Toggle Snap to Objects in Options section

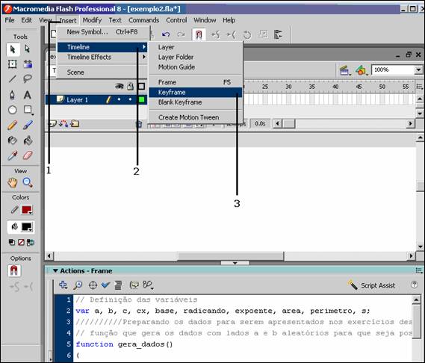[x=14, y=270]
